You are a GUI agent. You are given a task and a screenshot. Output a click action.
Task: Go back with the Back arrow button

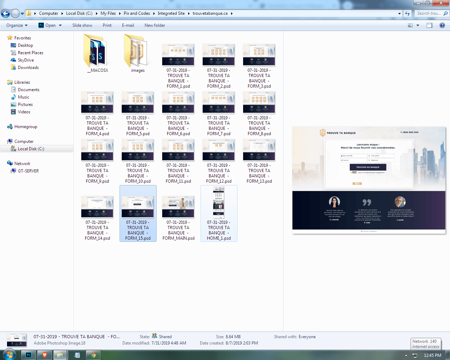5,14
